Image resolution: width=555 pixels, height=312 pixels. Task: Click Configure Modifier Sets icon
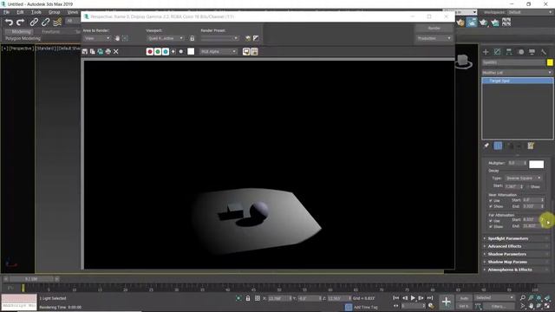point(531,146)
